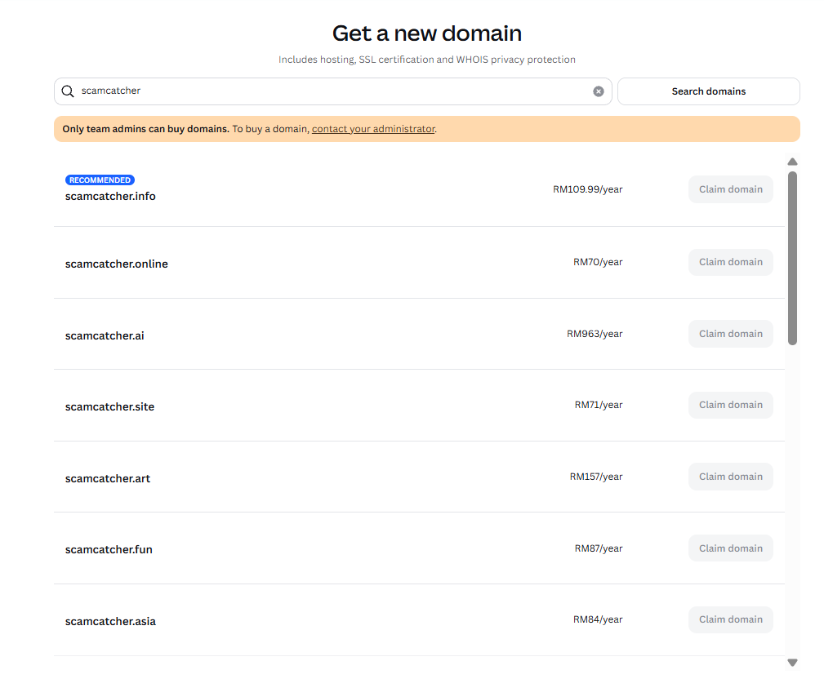824x679 pixels.
Task: Claim domain for scamcatcher.art
Action: (x=730, y=477)
